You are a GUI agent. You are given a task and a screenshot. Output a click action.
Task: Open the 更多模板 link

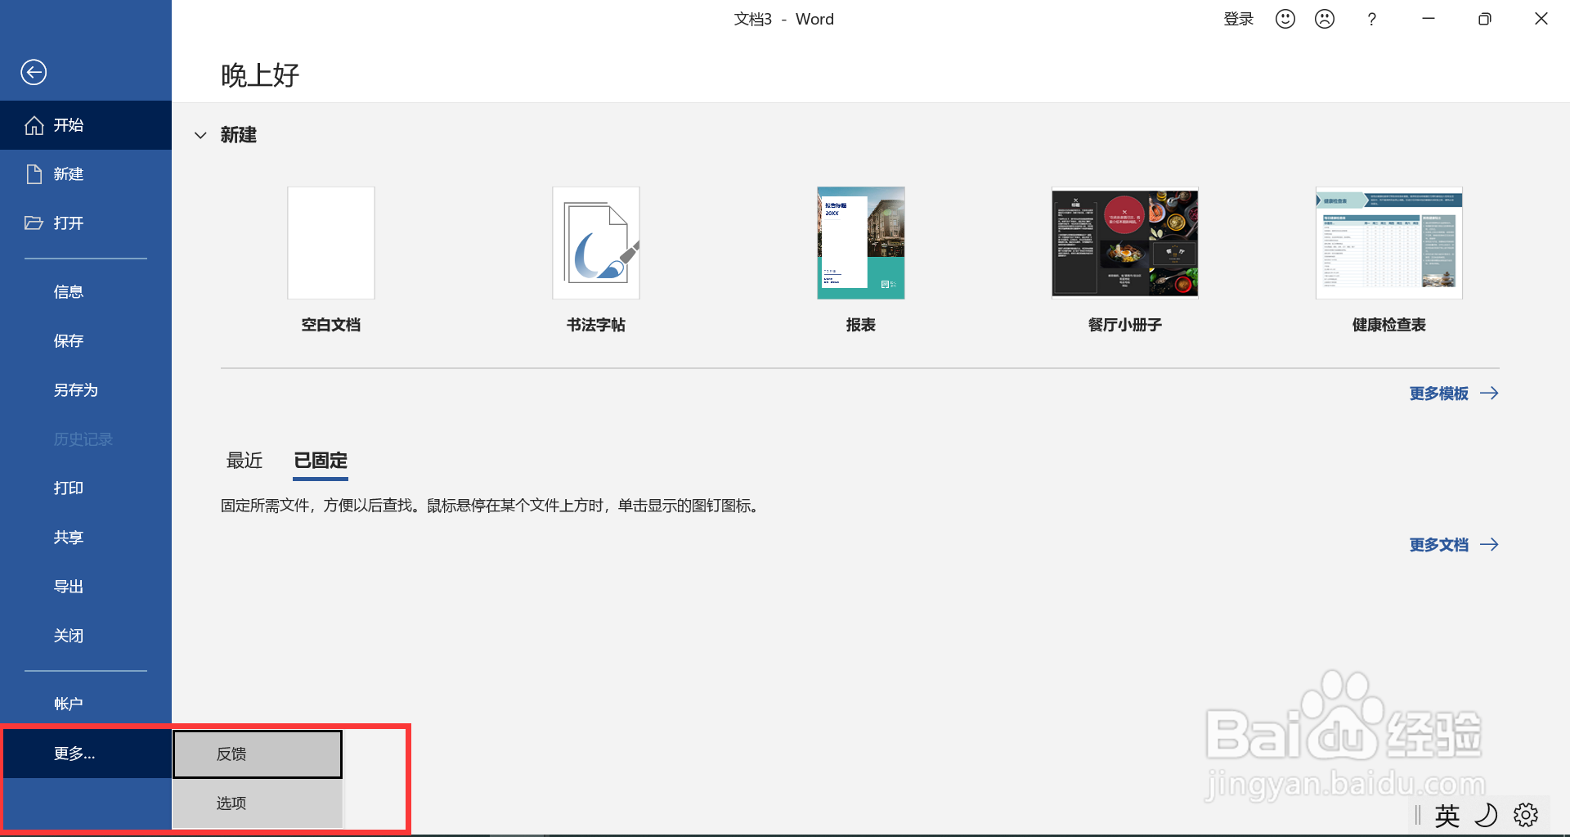pyautogui.click(x=1438, y=394)
